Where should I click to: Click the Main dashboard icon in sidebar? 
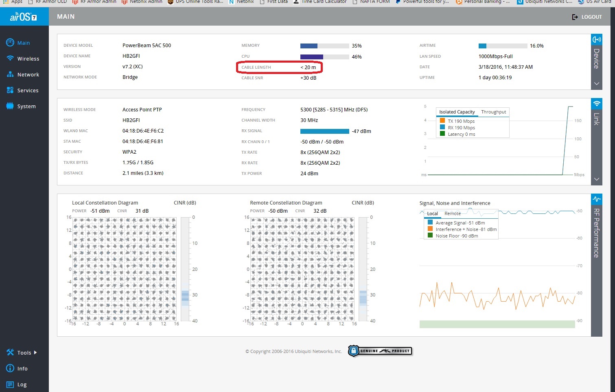(10, 43)
